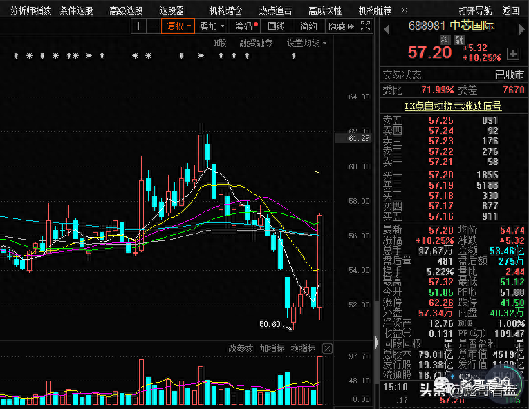The image size is (529, 409).
Task: Click the 换指标 switch indicator button
Action: click(x=303, y=348)
